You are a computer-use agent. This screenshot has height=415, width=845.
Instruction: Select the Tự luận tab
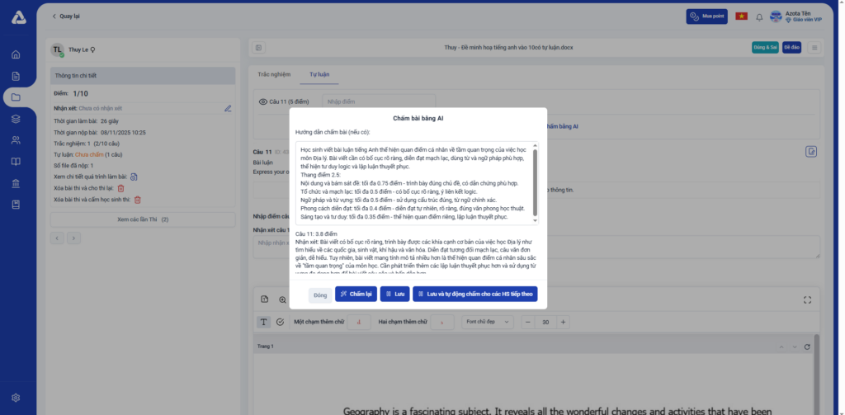tap(319, 74)
